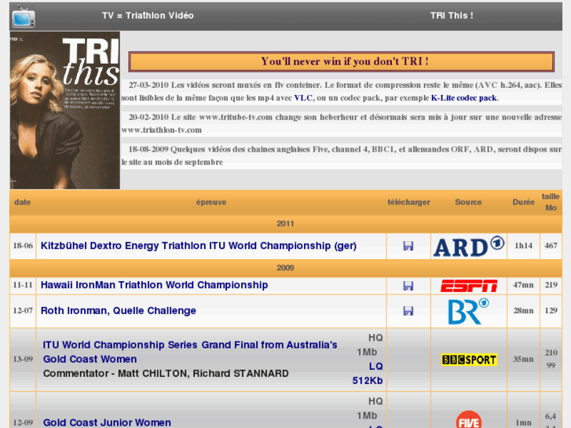
Task: Click the Commentator Matt CHILTON text line
Action: click(166, 374)
